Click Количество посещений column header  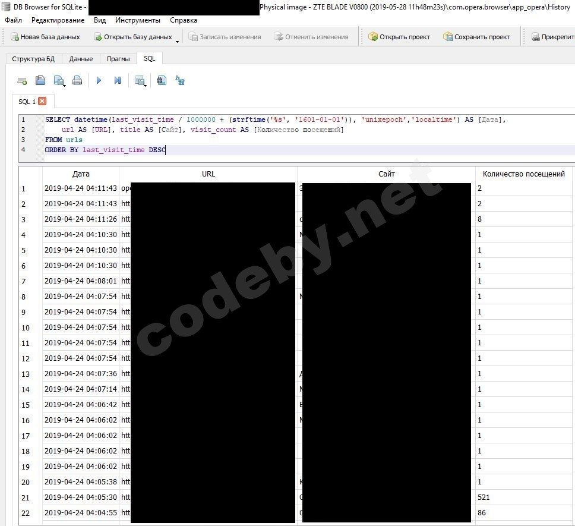click(x=524, y=174)
